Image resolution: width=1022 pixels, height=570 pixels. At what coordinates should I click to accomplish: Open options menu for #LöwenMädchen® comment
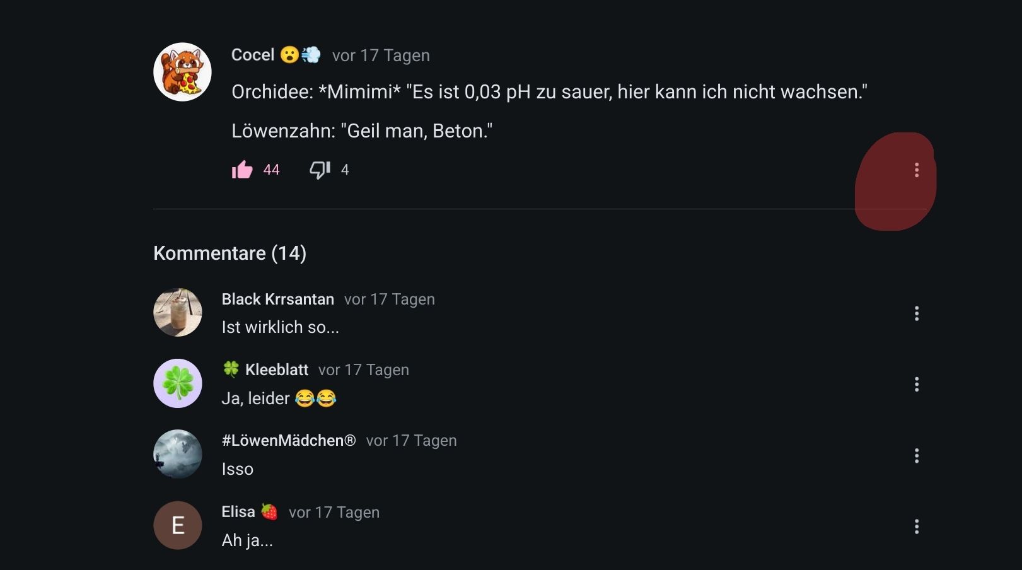(916, 455)
